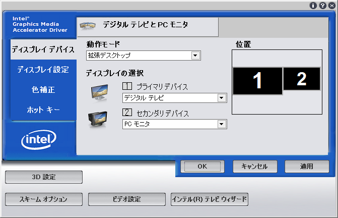Click the OK button
Screen dimensions: 338x218
tap(202, 167)
